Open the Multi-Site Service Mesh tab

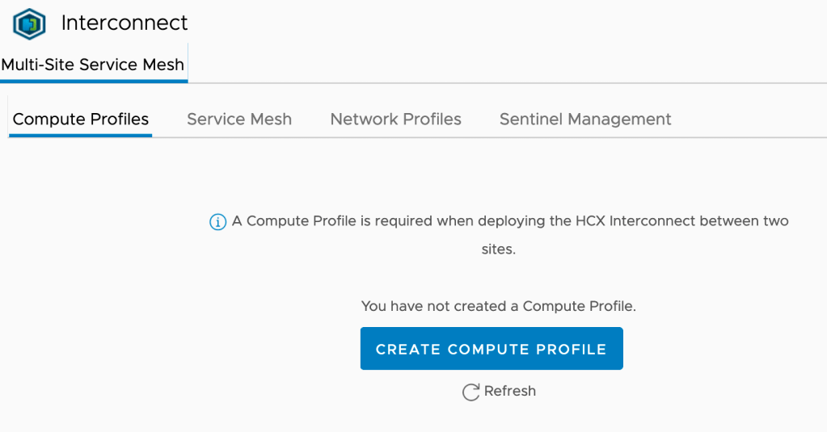coord(93,65)
